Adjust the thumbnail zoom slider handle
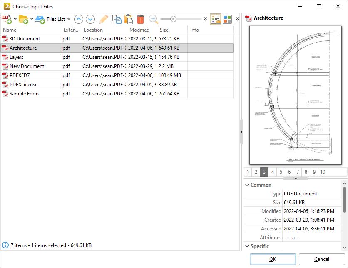Viewport: 348px width, 268px height. pos(173,19)
